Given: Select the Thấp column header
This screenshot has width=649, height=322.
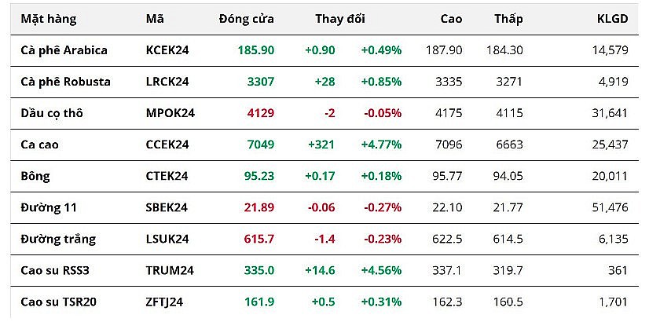Looking at the screenshot, I should [508, 18].
